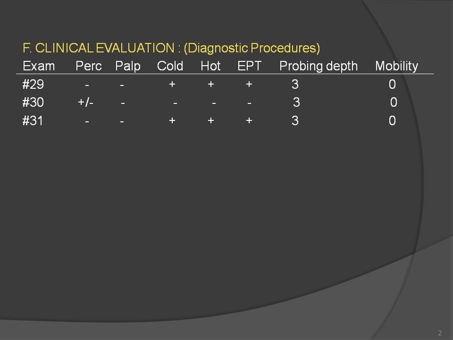Select the Exam column header

(x=39, y=66)
